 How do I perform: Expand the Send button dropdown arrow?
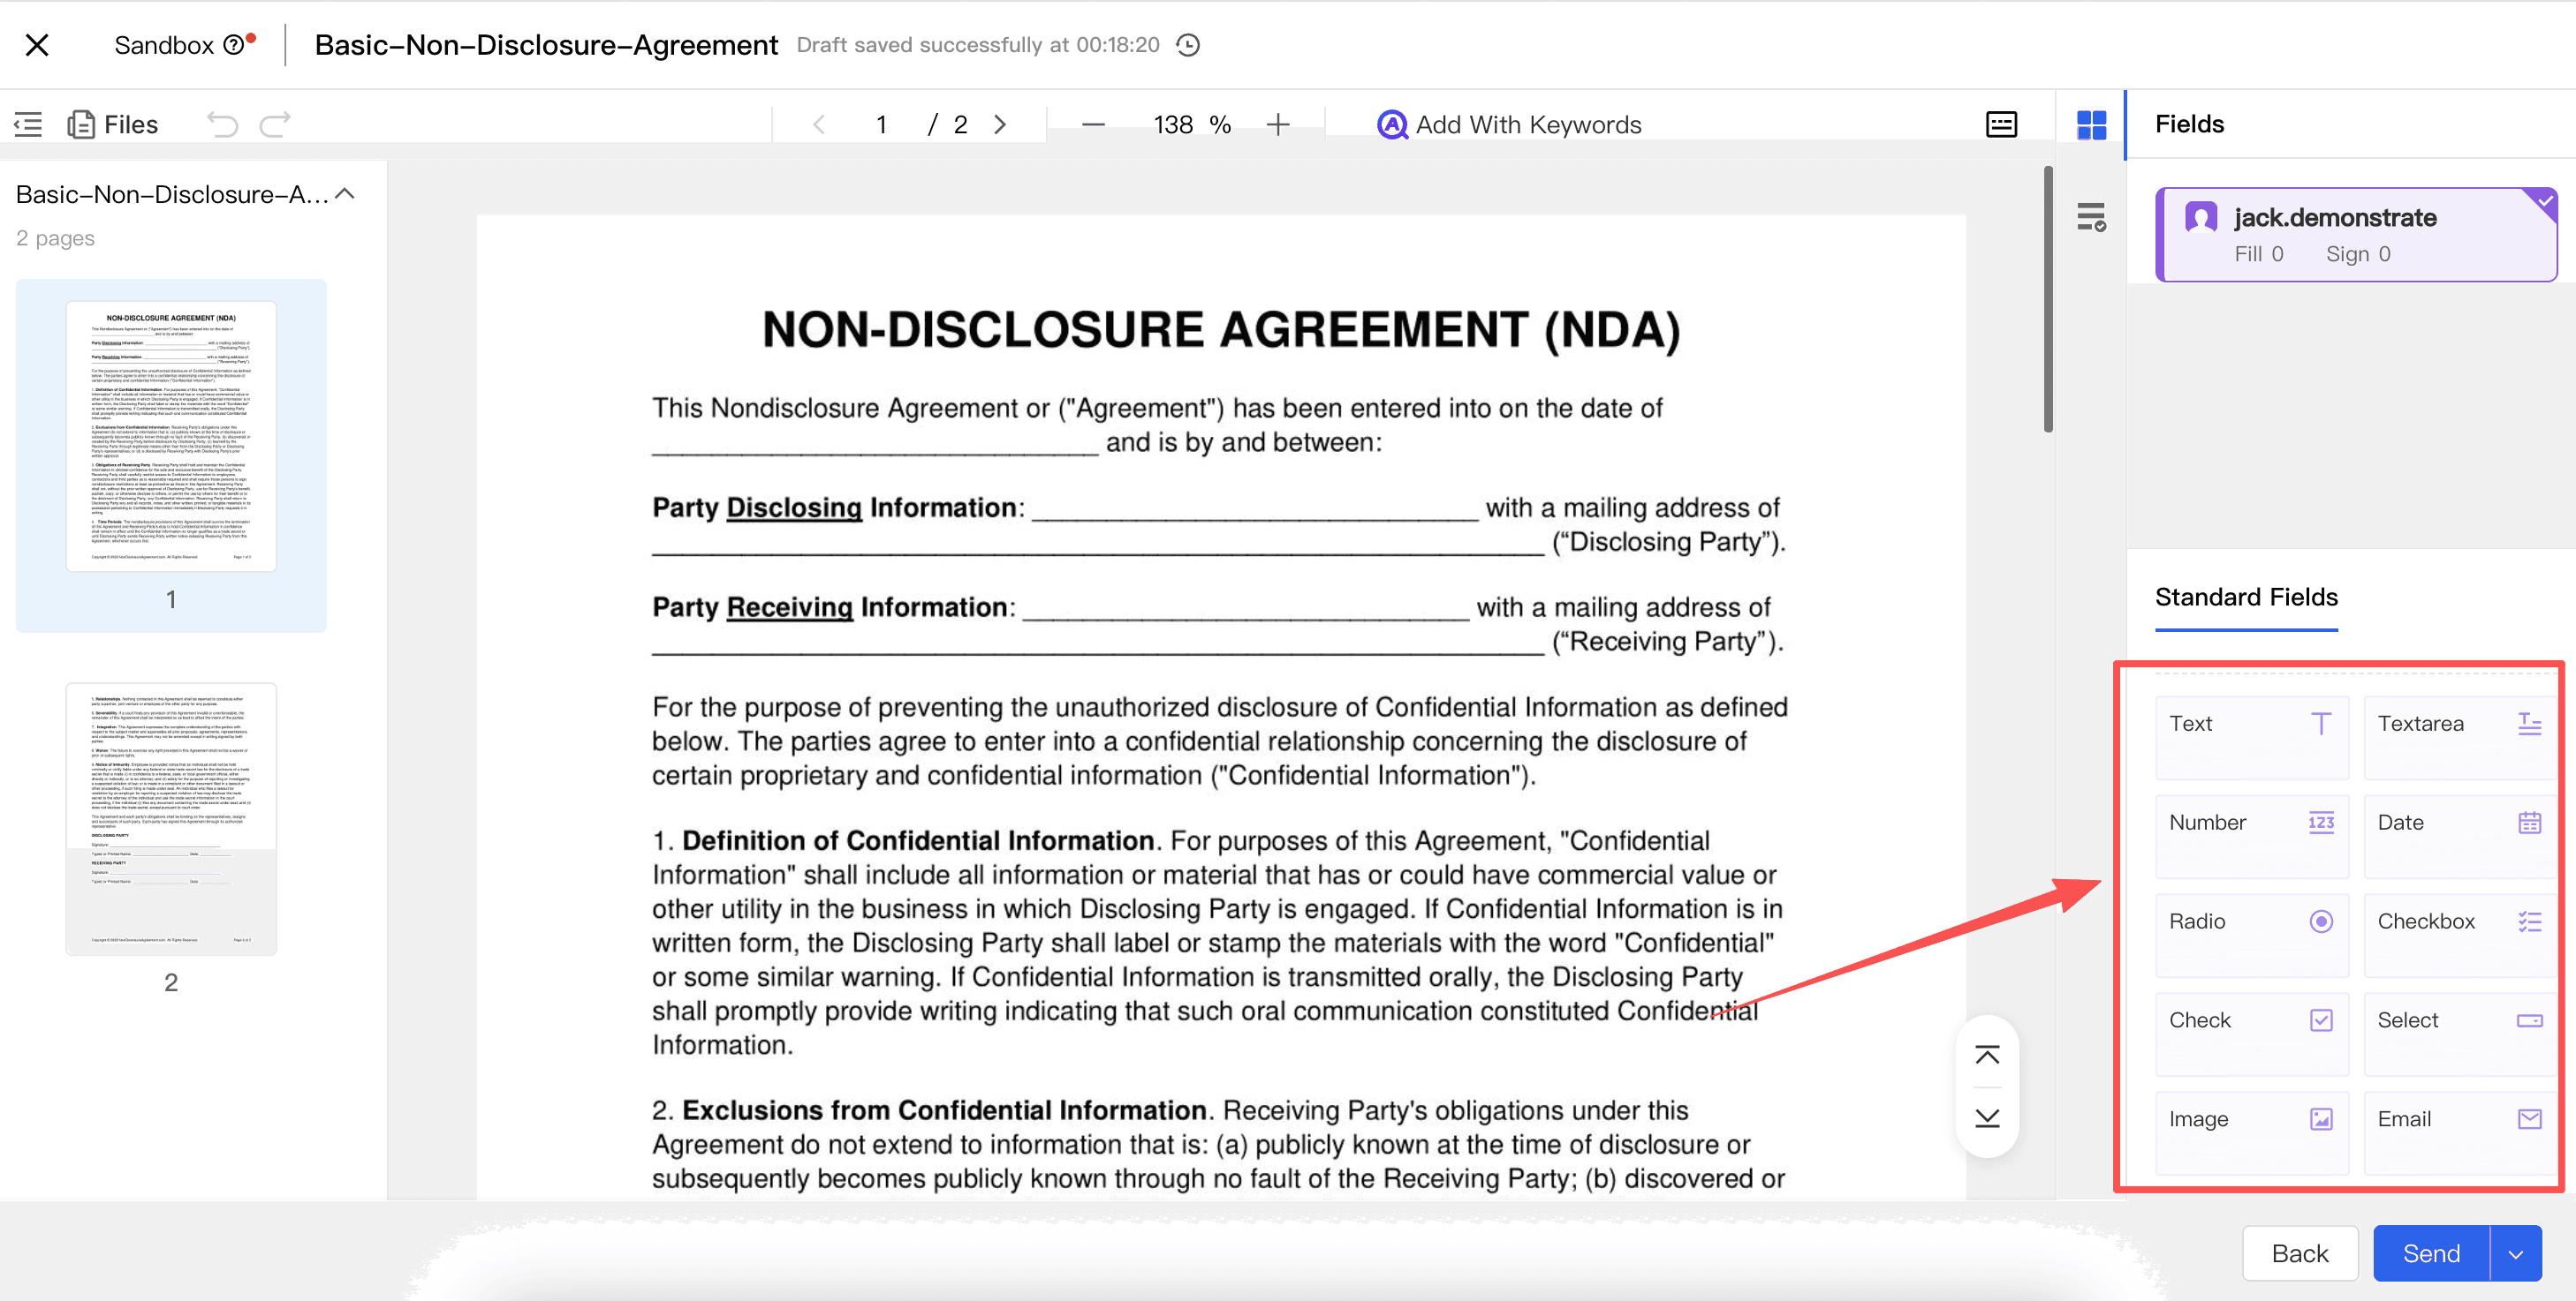[2516, 1253]
